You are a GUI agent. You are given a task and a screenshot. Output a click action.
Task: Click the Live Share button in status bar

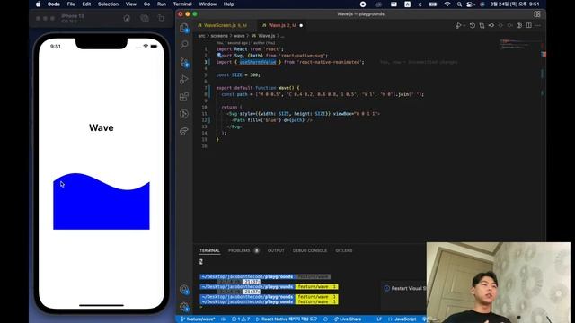tap(347, 319)
